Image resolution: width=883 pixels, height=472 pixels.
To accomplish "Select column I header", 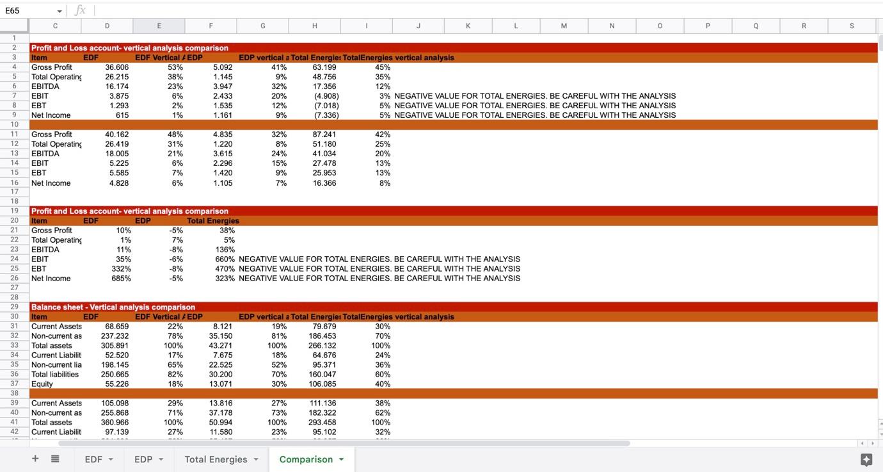I will coord(367,26).
